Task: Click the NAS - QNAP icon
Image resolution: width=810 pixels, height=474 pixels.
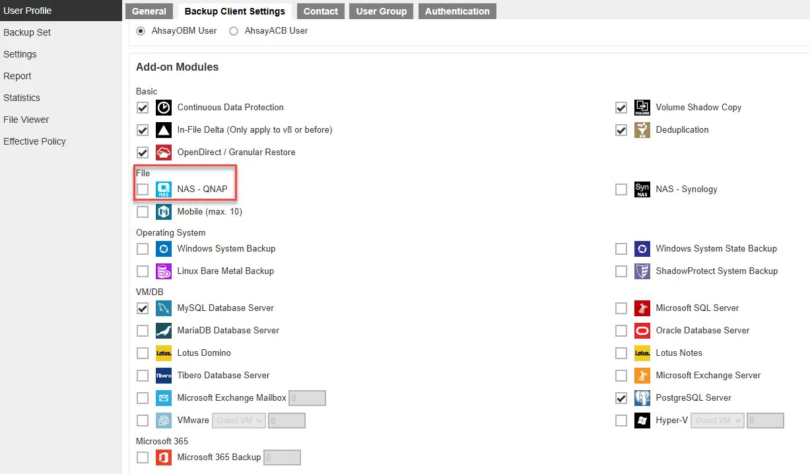Action: (x=164, y=189)
